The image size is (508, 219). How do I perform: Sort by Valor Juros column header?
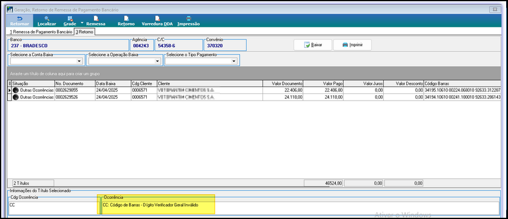point(364,83)
